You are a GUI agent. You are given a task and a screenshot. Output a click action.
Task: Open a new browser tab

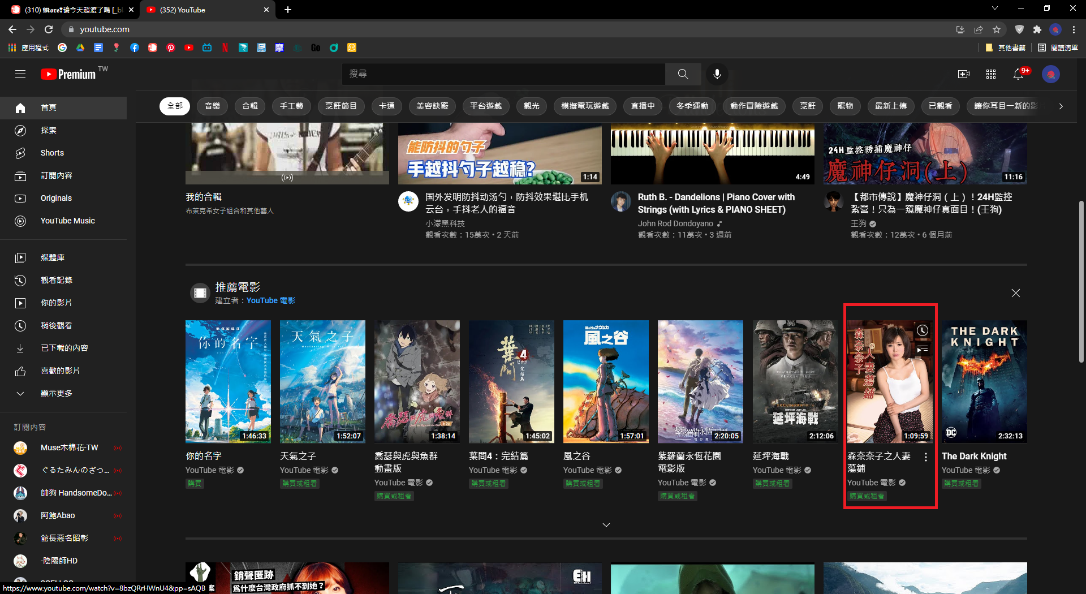point(288,10)
